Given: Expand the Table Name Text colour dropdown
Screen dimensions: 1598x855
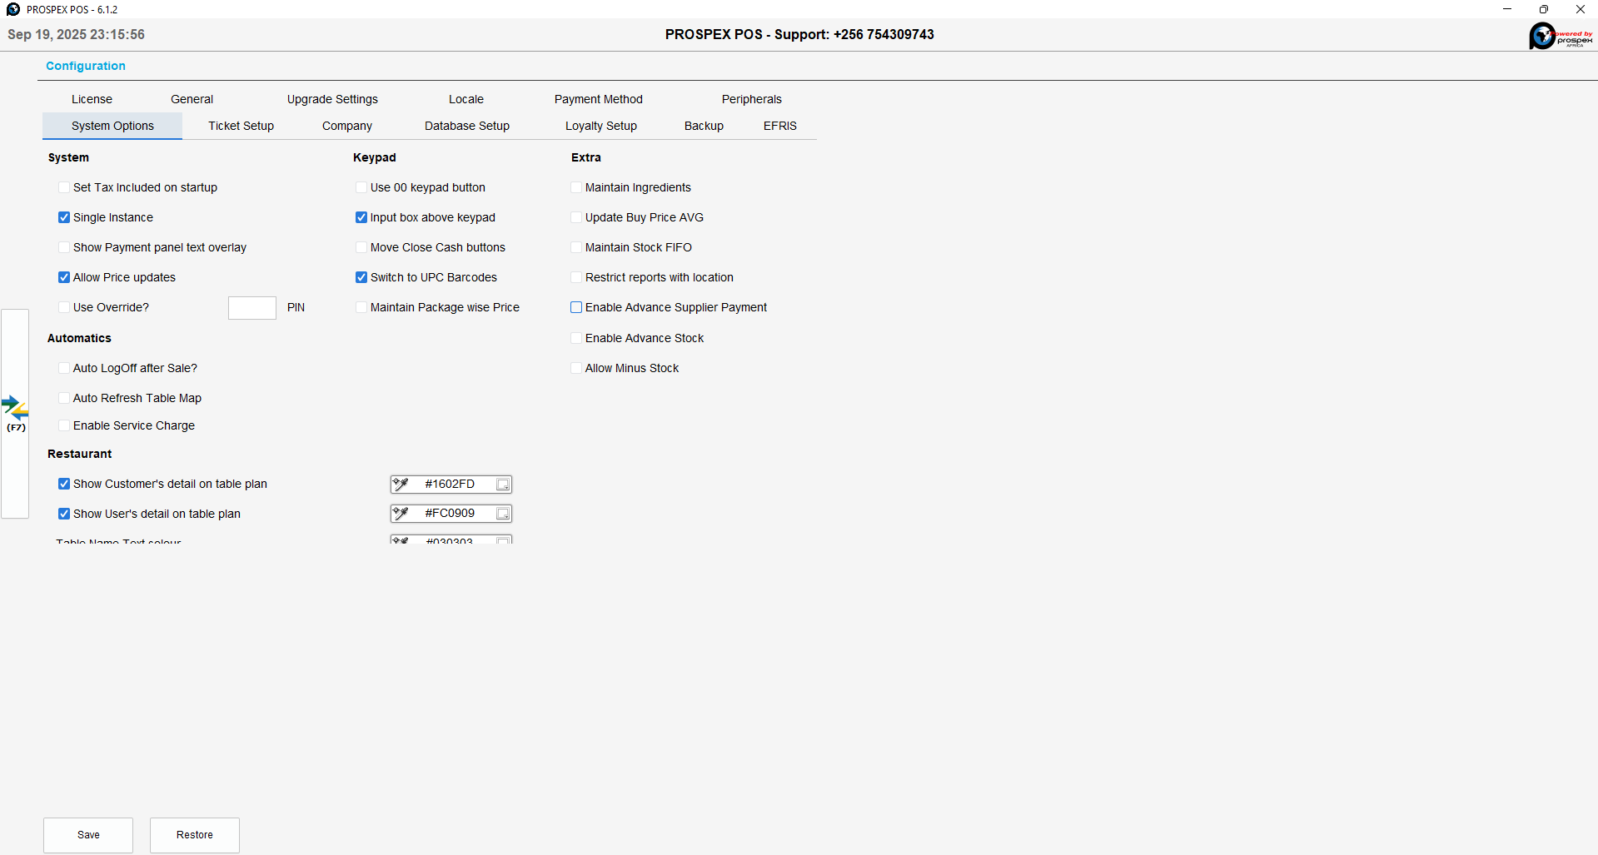Looking at the screenshot, I should coord(503,540).
